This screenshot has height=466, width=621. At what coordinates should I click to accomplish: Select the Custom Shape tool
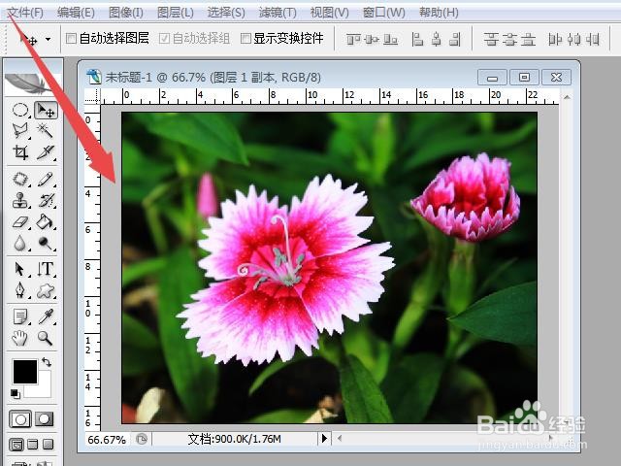(x=46, y=291)
